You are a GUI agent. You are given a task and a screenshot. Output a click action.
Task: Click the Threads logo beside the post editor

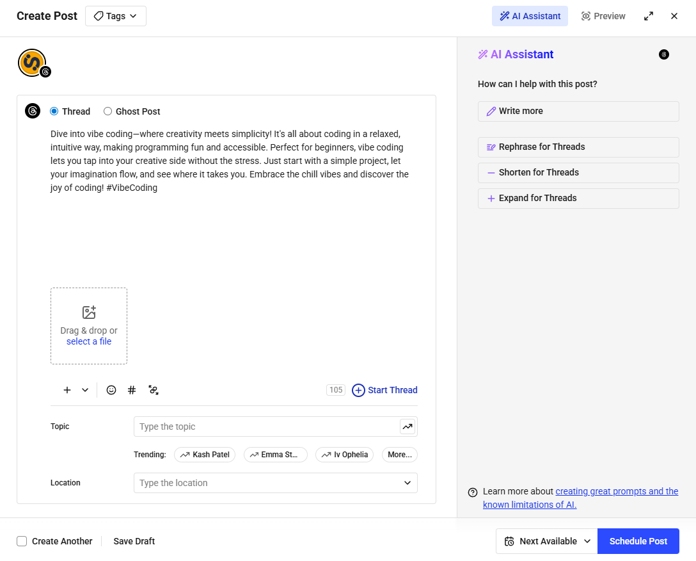click(x=33, y=111)
